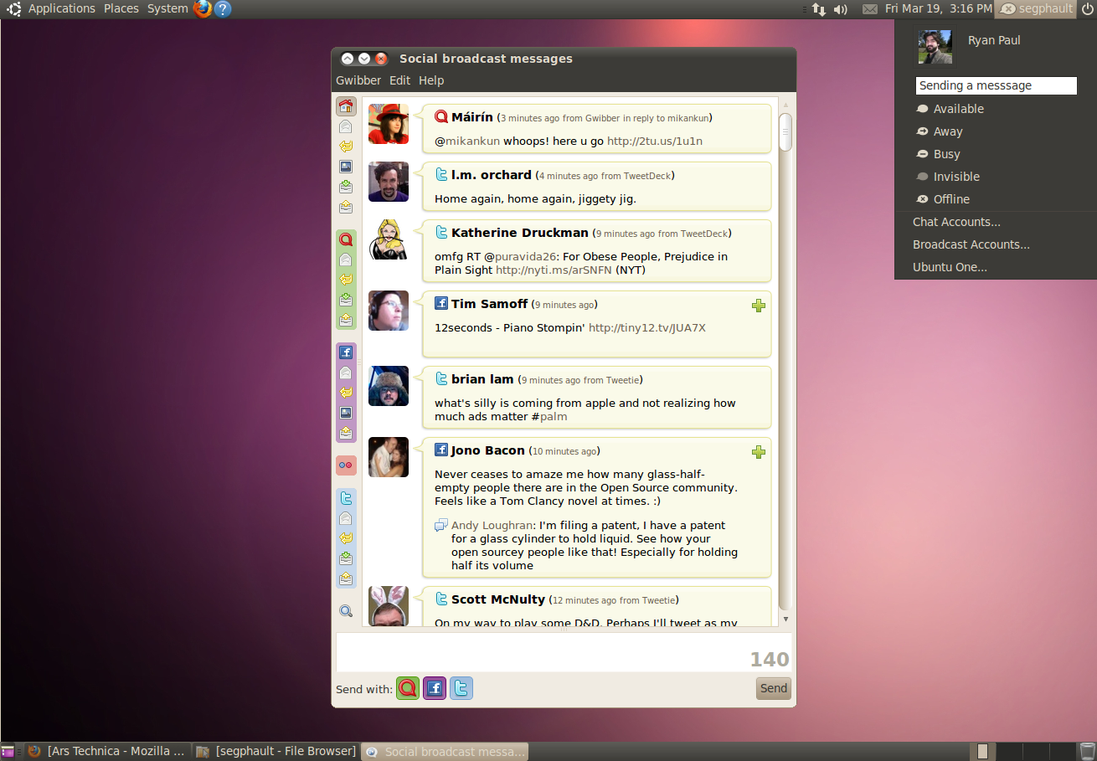Screen dimensions: 1097x761
Task: Click the message compose text box
Action: (563, 652)
